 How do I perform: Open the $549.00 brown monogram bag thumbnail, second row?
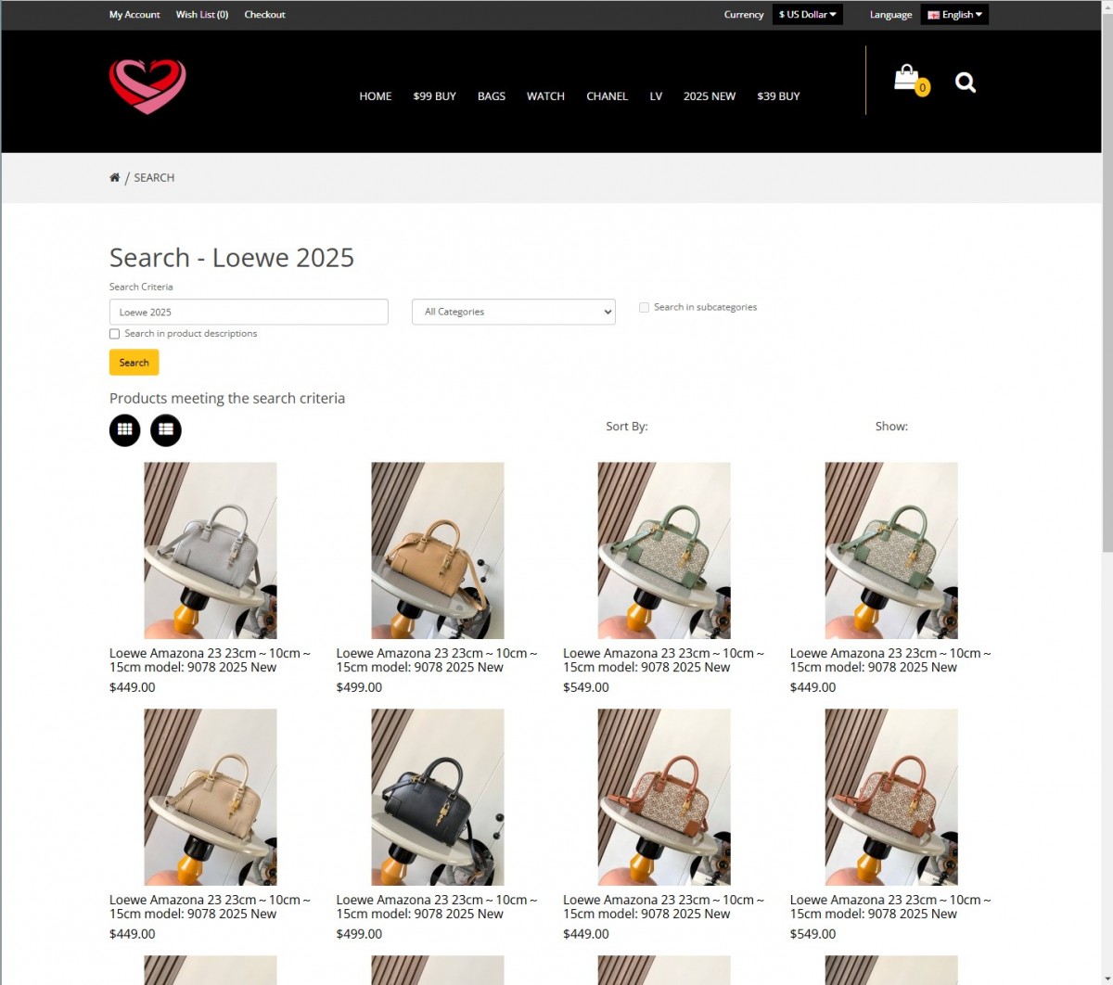point(891,798)
